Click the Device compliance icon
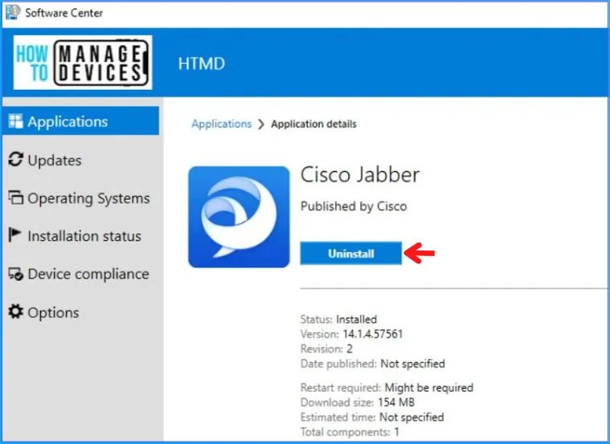 coord(16,274)
